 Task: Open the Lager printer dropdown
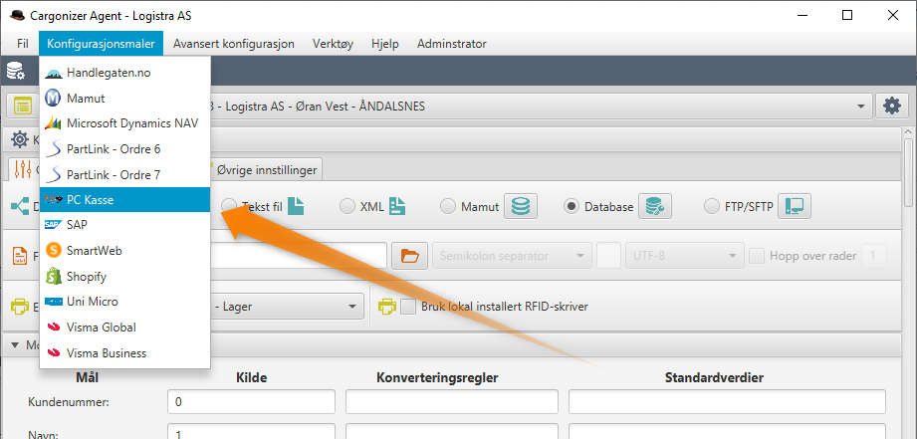click(x=287, y=307)
